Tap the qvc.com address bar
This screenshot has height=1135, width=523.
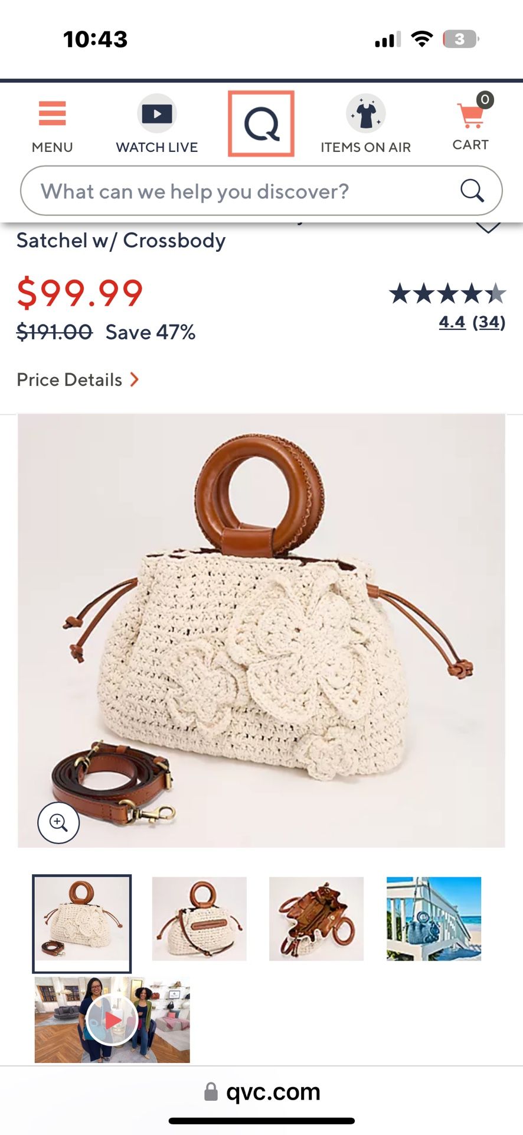[x=261, y=1092]
